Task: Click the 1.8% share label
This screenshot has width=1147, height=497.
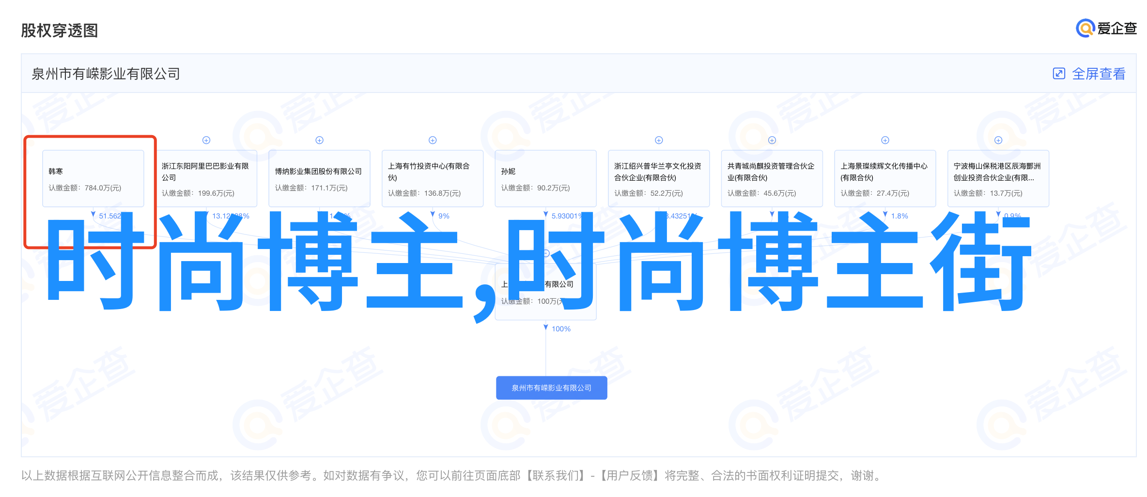Action: 899,216
